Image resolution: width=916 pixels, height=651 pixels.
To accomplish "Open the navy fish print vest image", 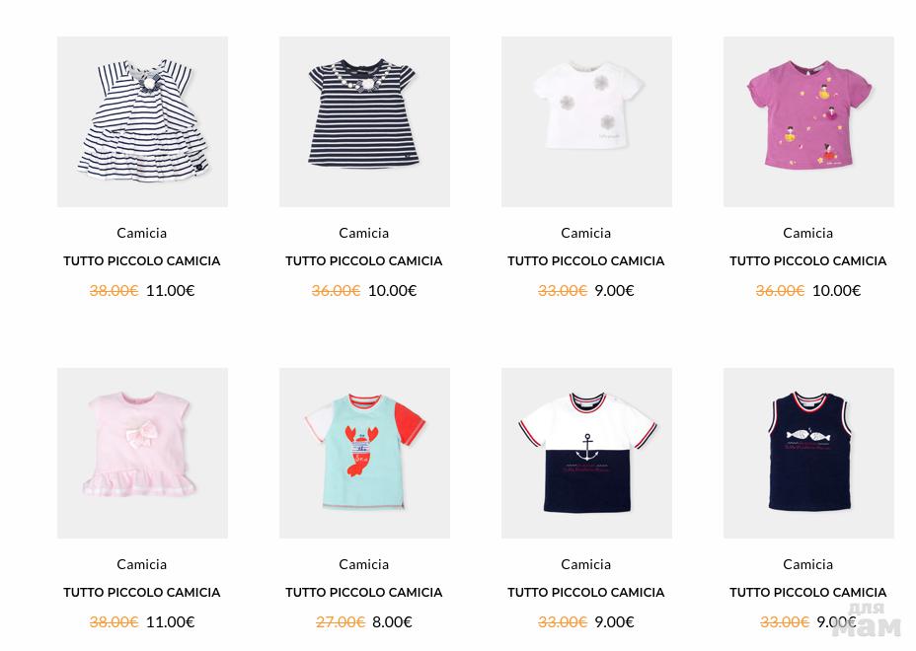I will tap(808, 453).
